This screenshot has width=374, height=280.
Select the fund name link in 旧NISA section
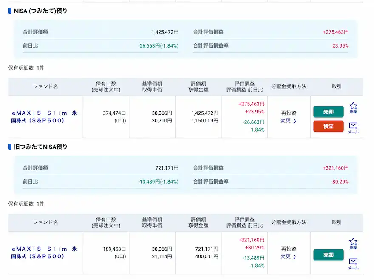pos(45,252)
